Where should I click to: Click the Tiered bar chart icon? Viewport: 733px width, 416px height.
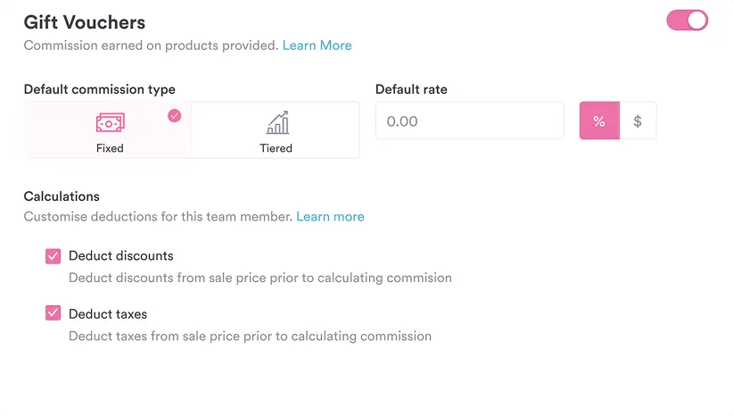(x=276, y=122)
